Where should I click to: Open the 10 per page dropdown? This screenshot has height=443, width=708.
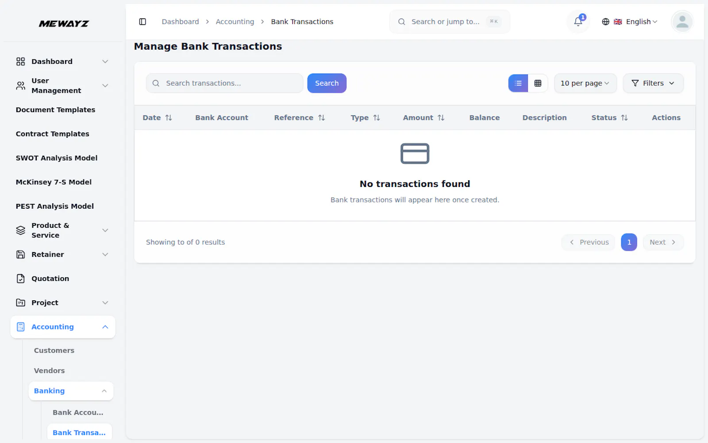(x=585, y=83)
